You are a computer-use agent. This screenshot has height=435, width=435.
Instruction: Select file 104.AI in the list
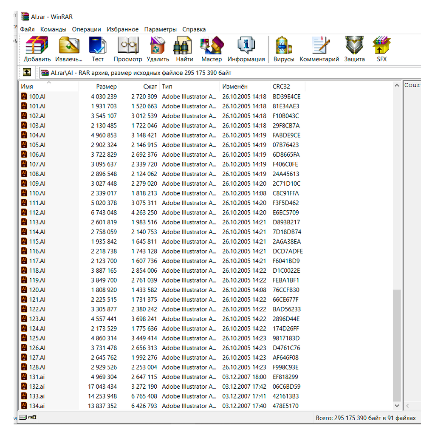37,135
